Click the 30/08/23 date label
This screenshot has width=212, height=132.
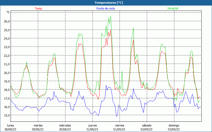[65, 129]
